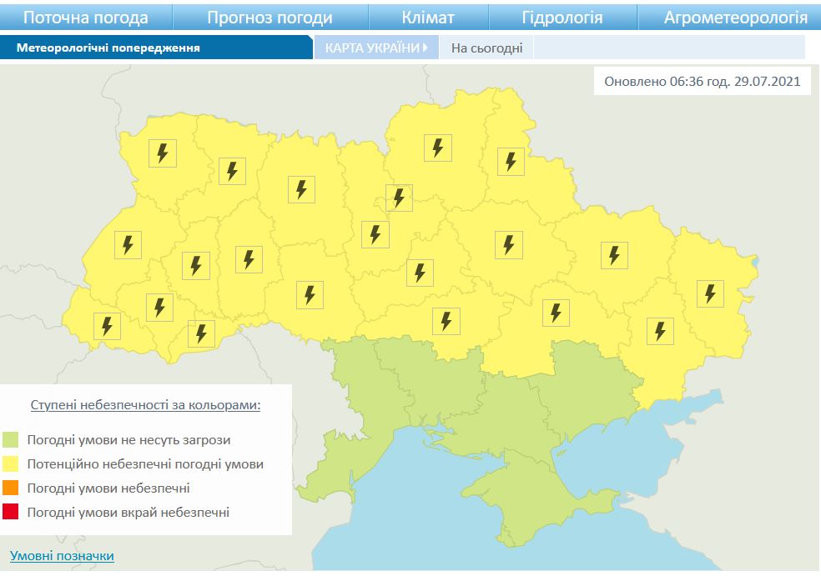Click the Умовні позначки link
The height and width of the screenshot is (576, 821).
(62, 555)
